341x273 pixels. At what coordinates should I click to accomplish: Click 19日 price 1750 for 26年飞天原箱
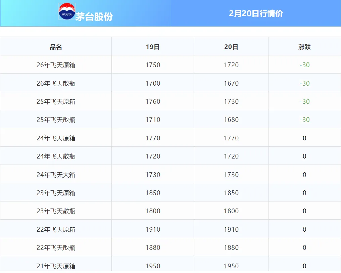tap(153, 65)
